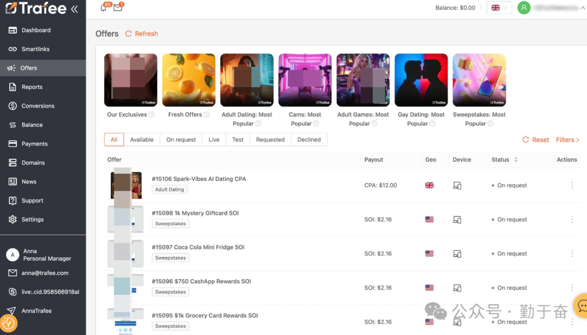Viewport: 587px width, 335px height.
Task: Click Skype contact live:.cid.958566918al
Action: (50, 292)
